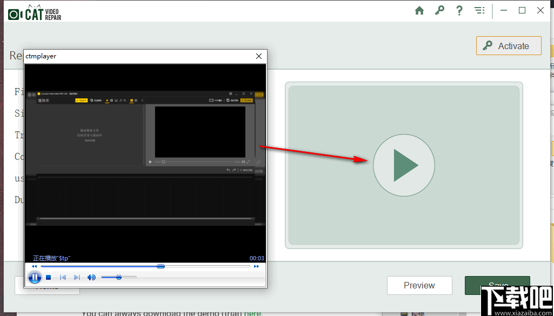
Task: Click the ctmplayer seek bar handle
Action: click(161, 266)
